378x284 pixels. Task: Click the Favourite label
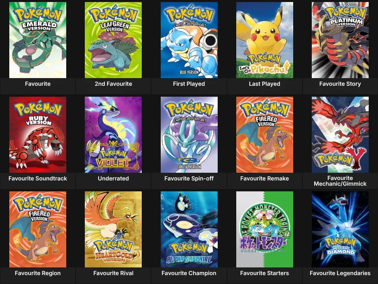[x=38, y=84]
